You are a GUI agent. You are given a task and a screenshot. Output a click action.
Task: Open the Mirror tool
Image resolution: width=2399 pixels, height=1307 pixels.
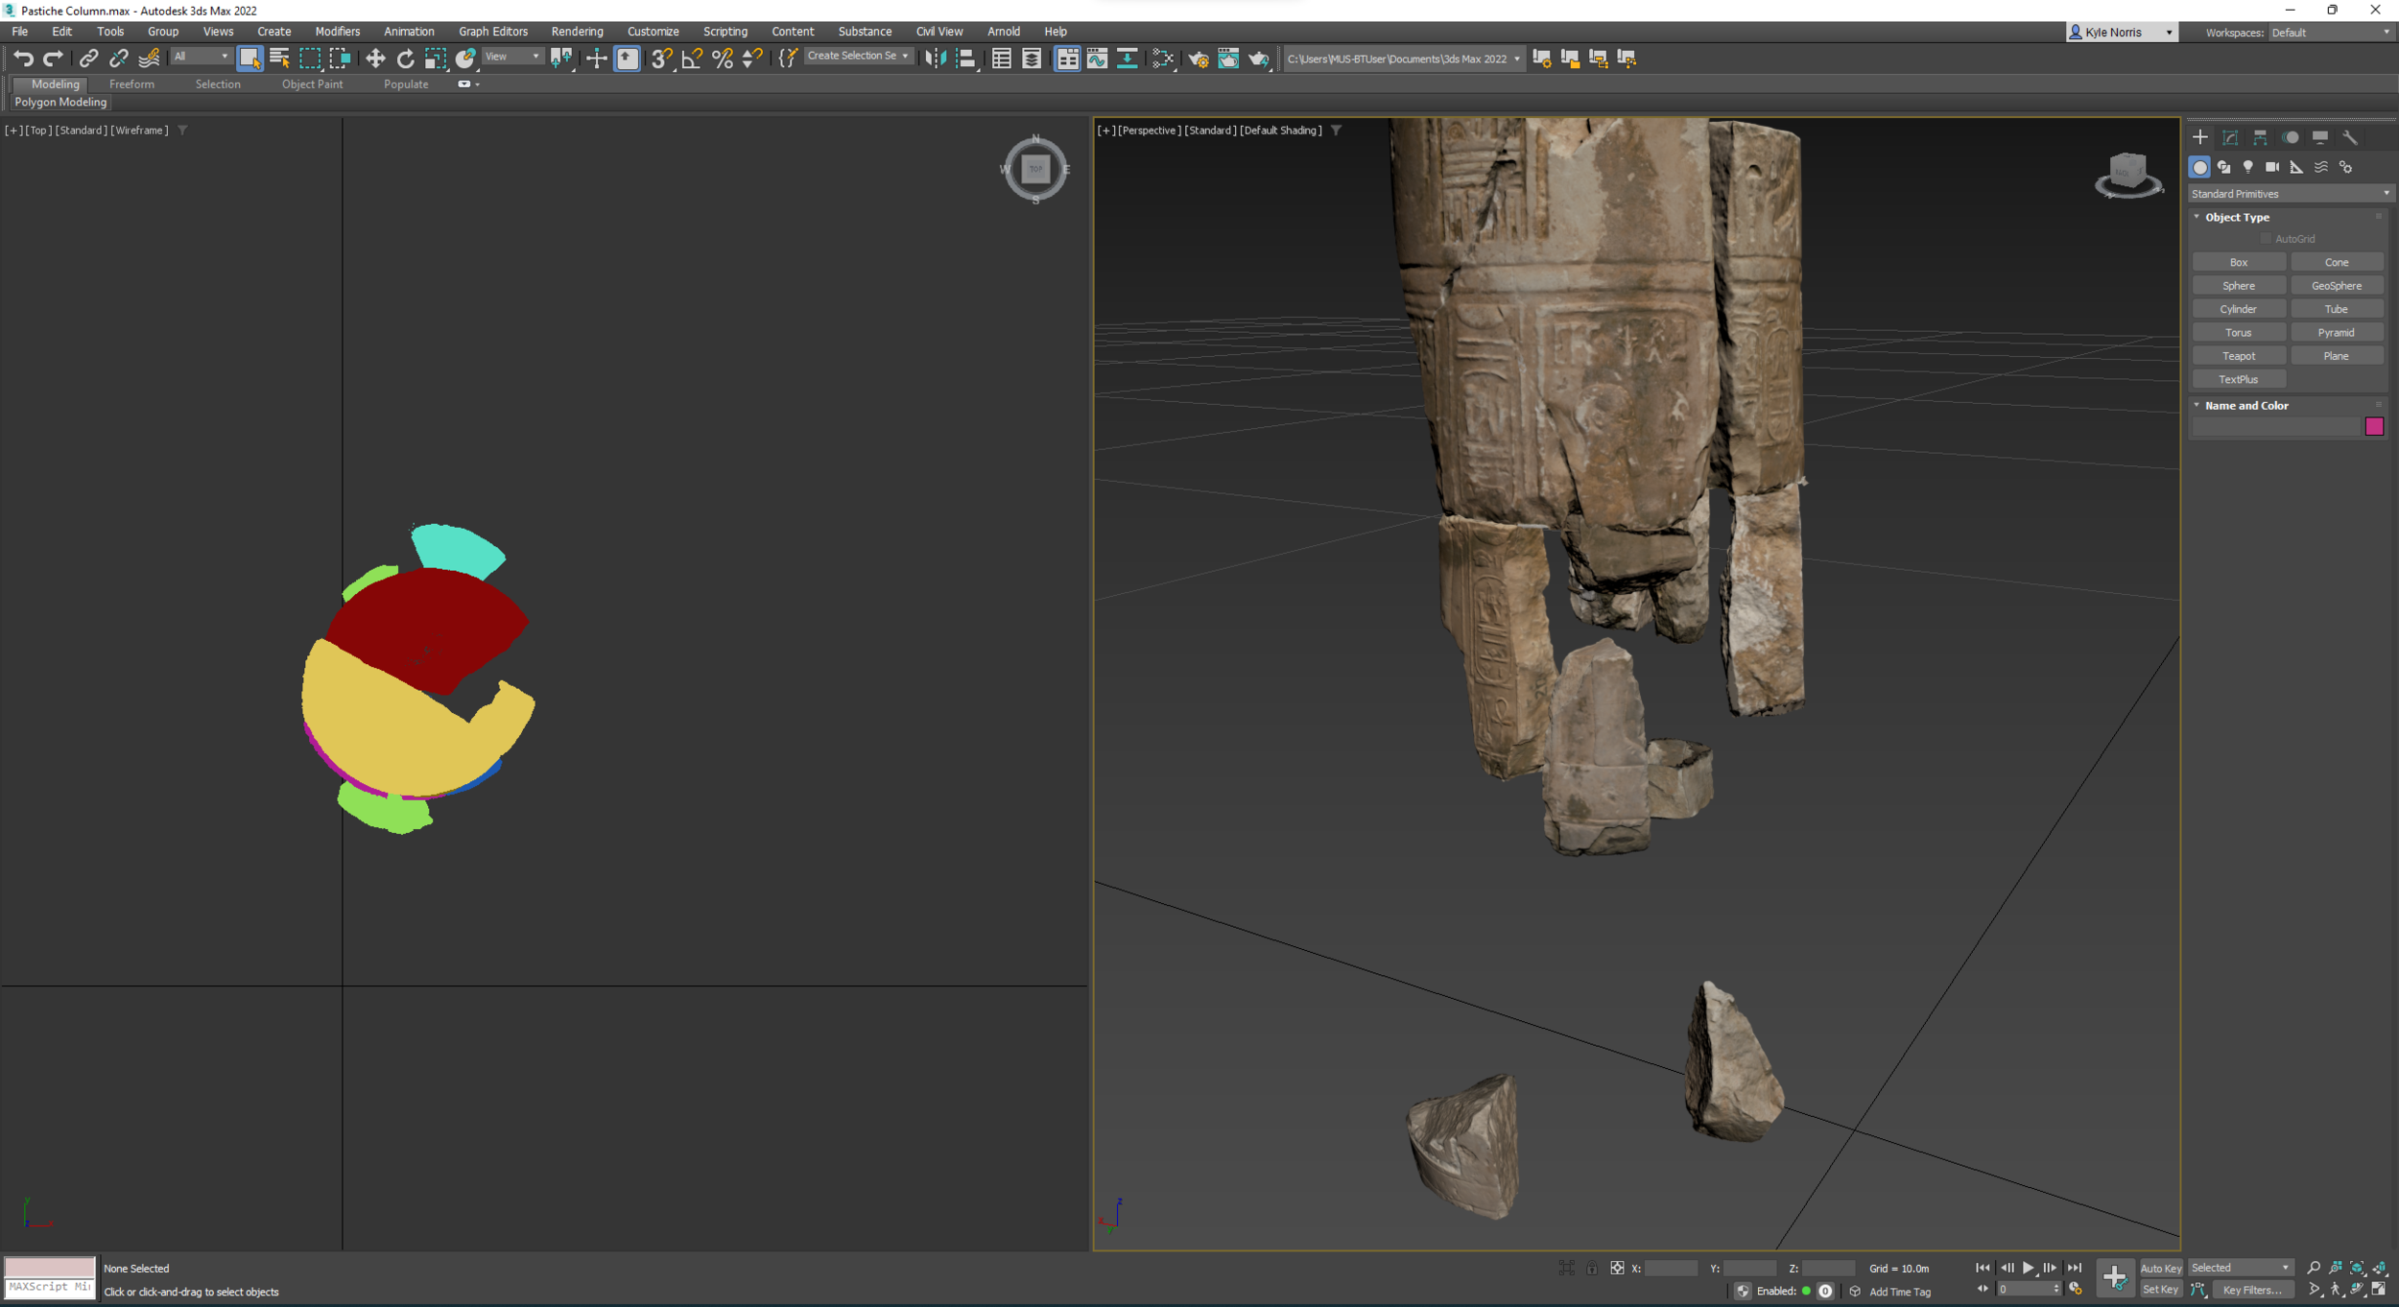[935, 59]
